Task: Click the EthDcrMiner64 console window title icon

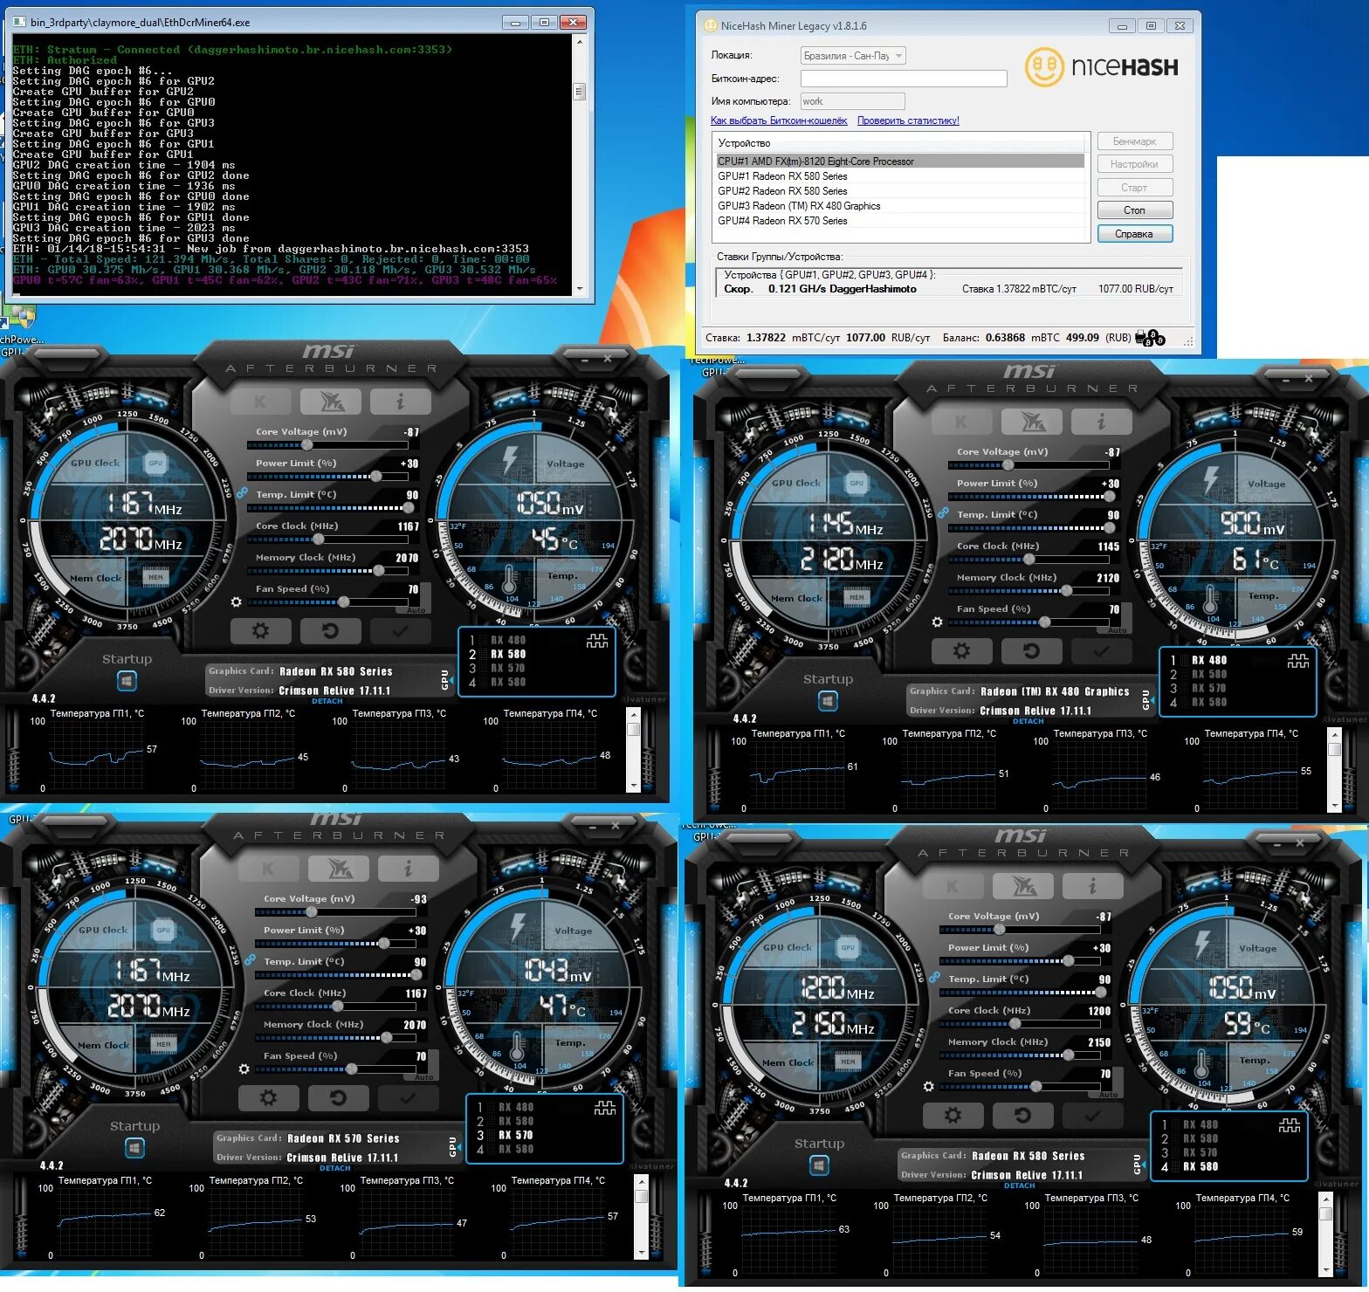Action: click(20, 22)
